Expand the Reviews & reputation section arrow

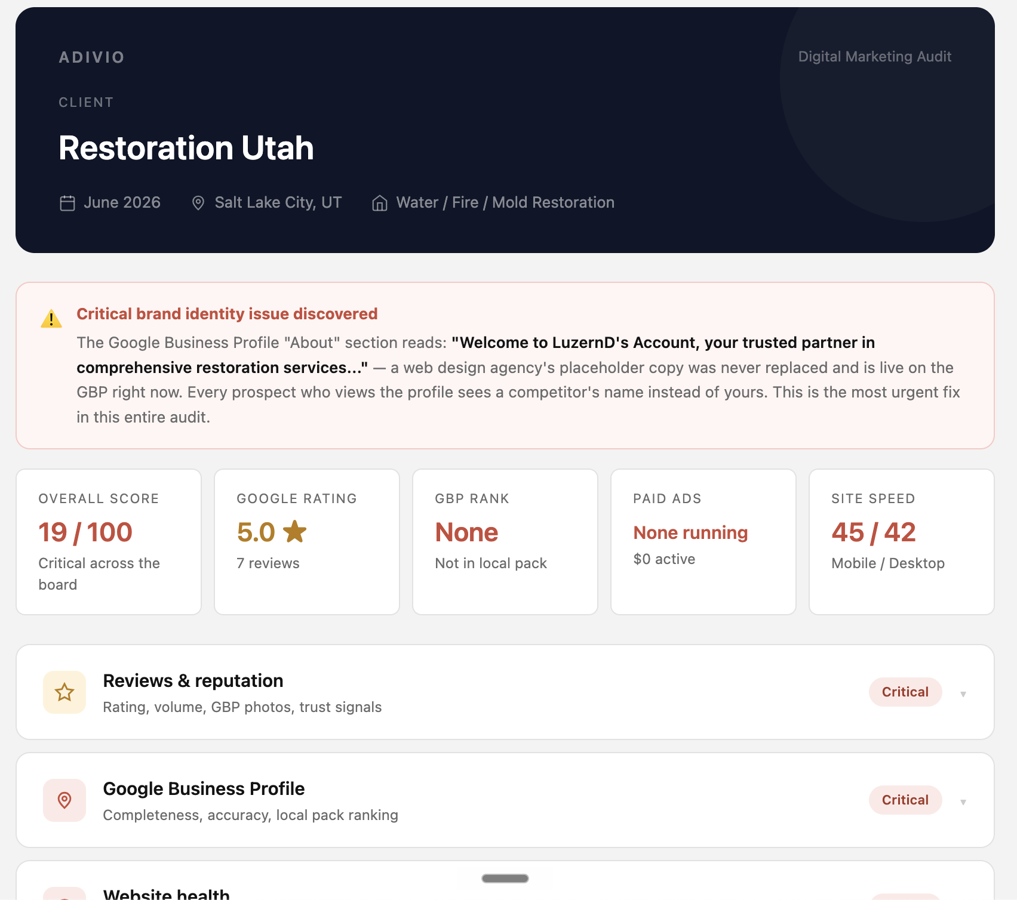(963, 694)
